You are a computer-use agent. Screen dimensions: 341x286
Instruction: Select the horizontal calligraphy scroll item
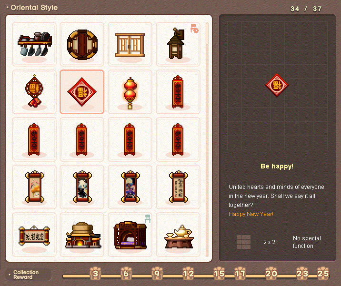pos(34,234)
